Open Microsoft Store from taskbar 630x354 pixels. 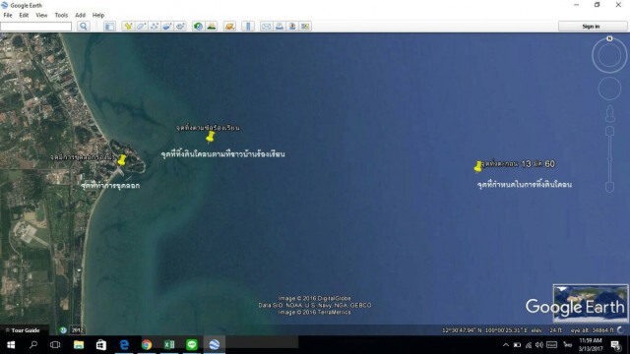point(100,345)
